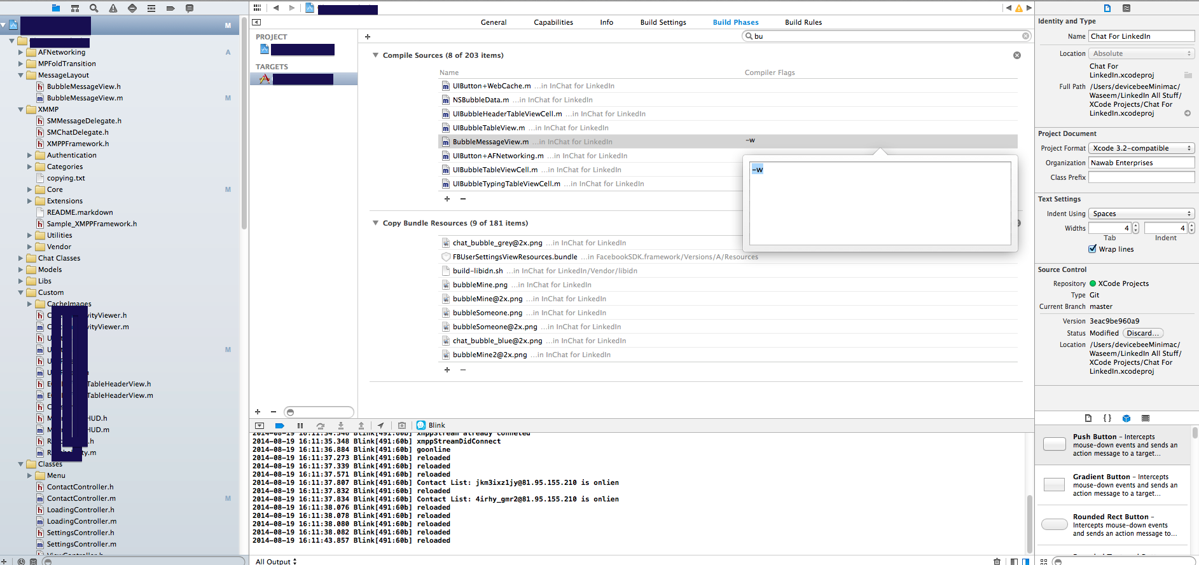Show the Symbol navigator hierarchy icon
Viewport: 1199px width, 565px height.
point(75,8)
